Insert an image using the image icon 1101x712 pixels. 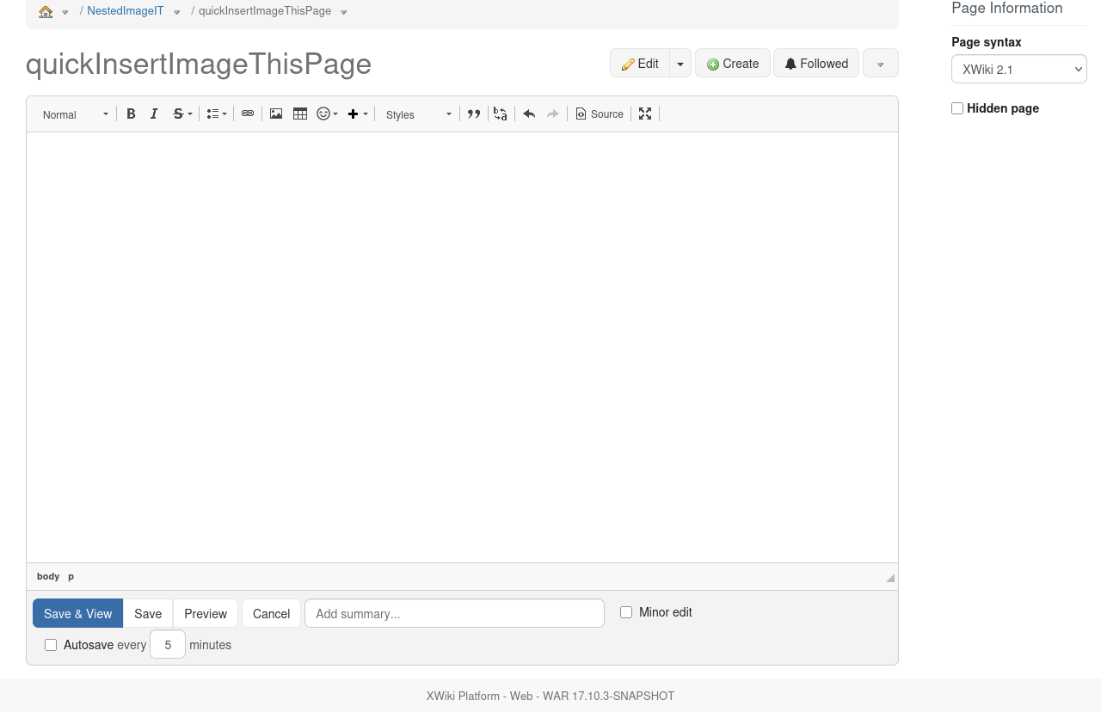[x=276, y=114]
